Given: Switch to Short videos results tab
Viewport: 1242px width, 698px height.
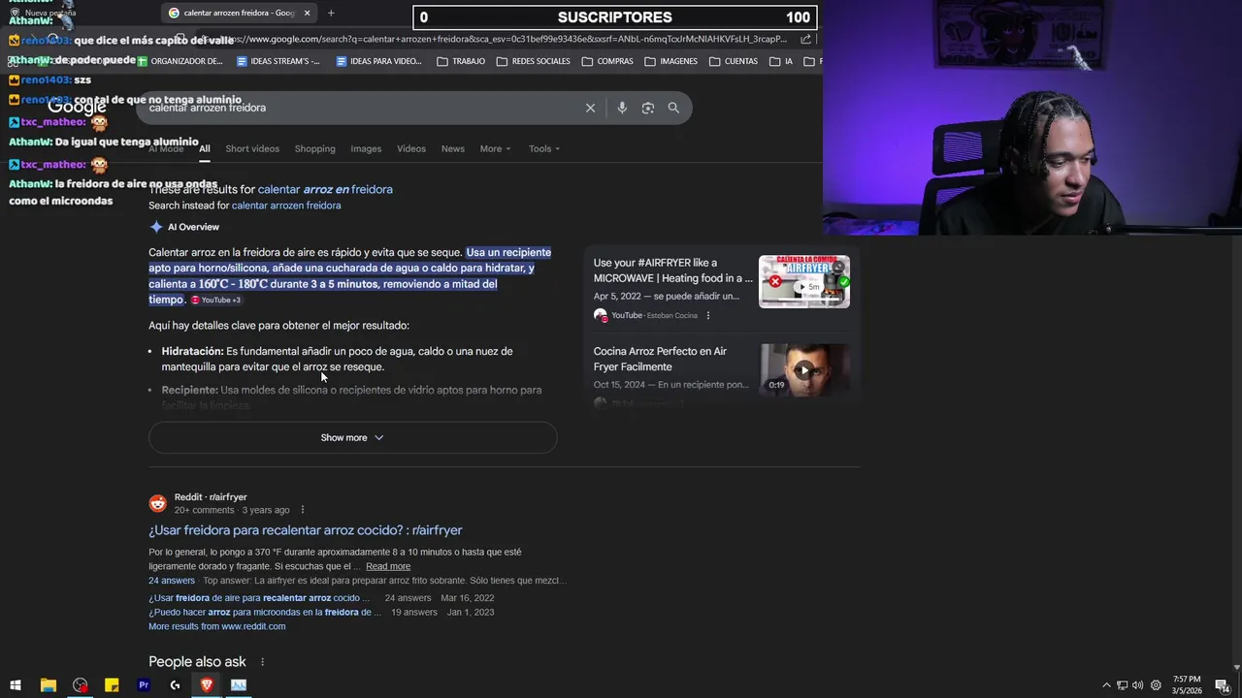Looking at the screenshot, I should pyautogui.click(x=252, y=148).
